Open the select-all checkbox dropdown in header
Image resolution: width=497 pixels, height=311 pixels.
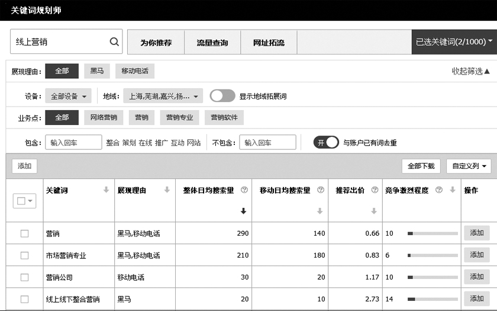pos(24,201)
